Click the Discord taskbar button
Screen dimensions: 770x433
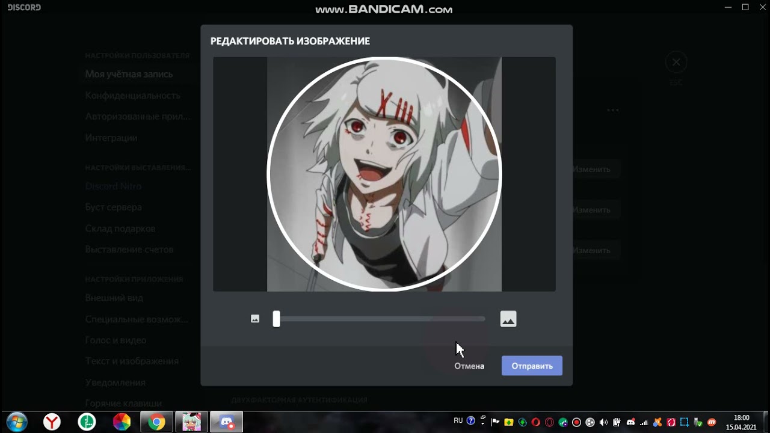227,422
